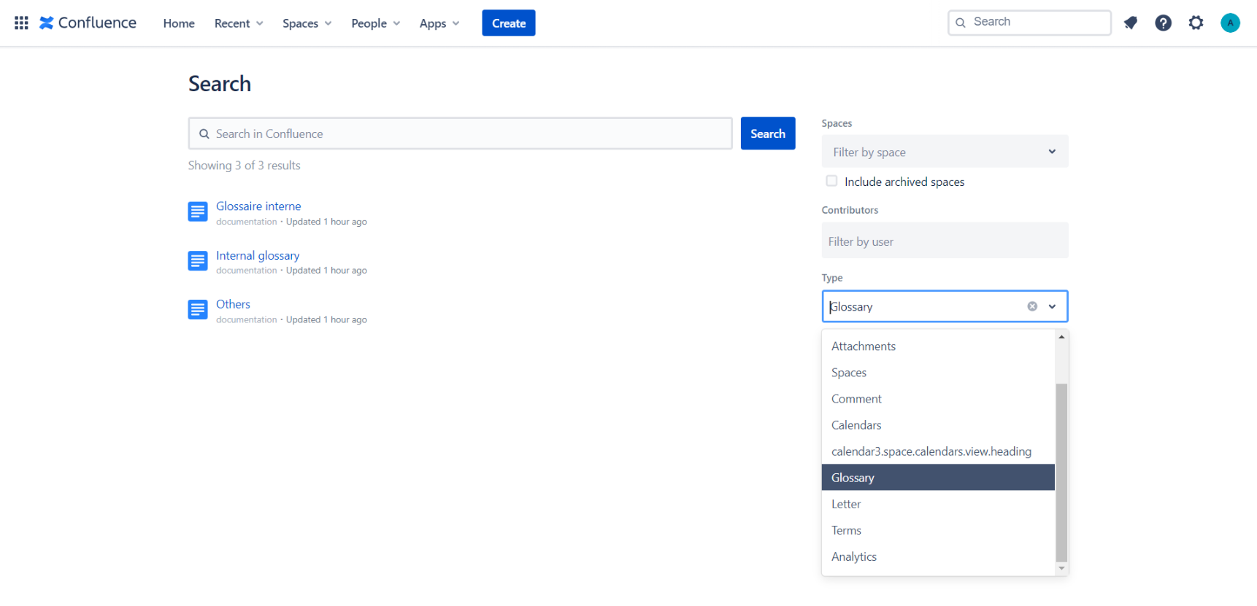Focus the Search in Confluence field
The image size is (1257, 606).
click(461, 133)
